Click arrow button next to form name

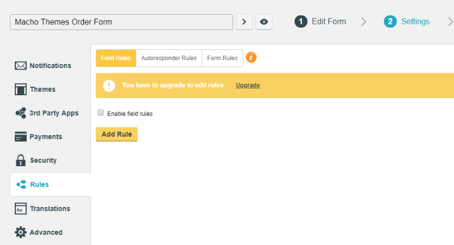click(x=244, y=22)
